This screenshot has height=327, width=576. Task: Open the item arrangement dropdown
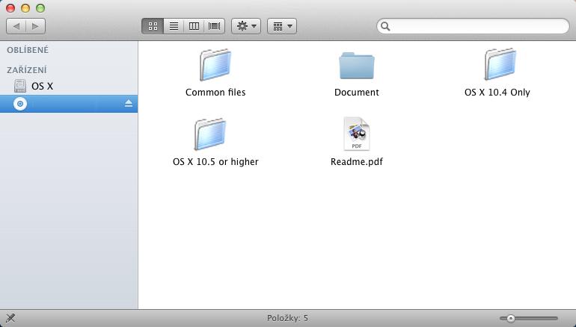[x=282, y=26]
